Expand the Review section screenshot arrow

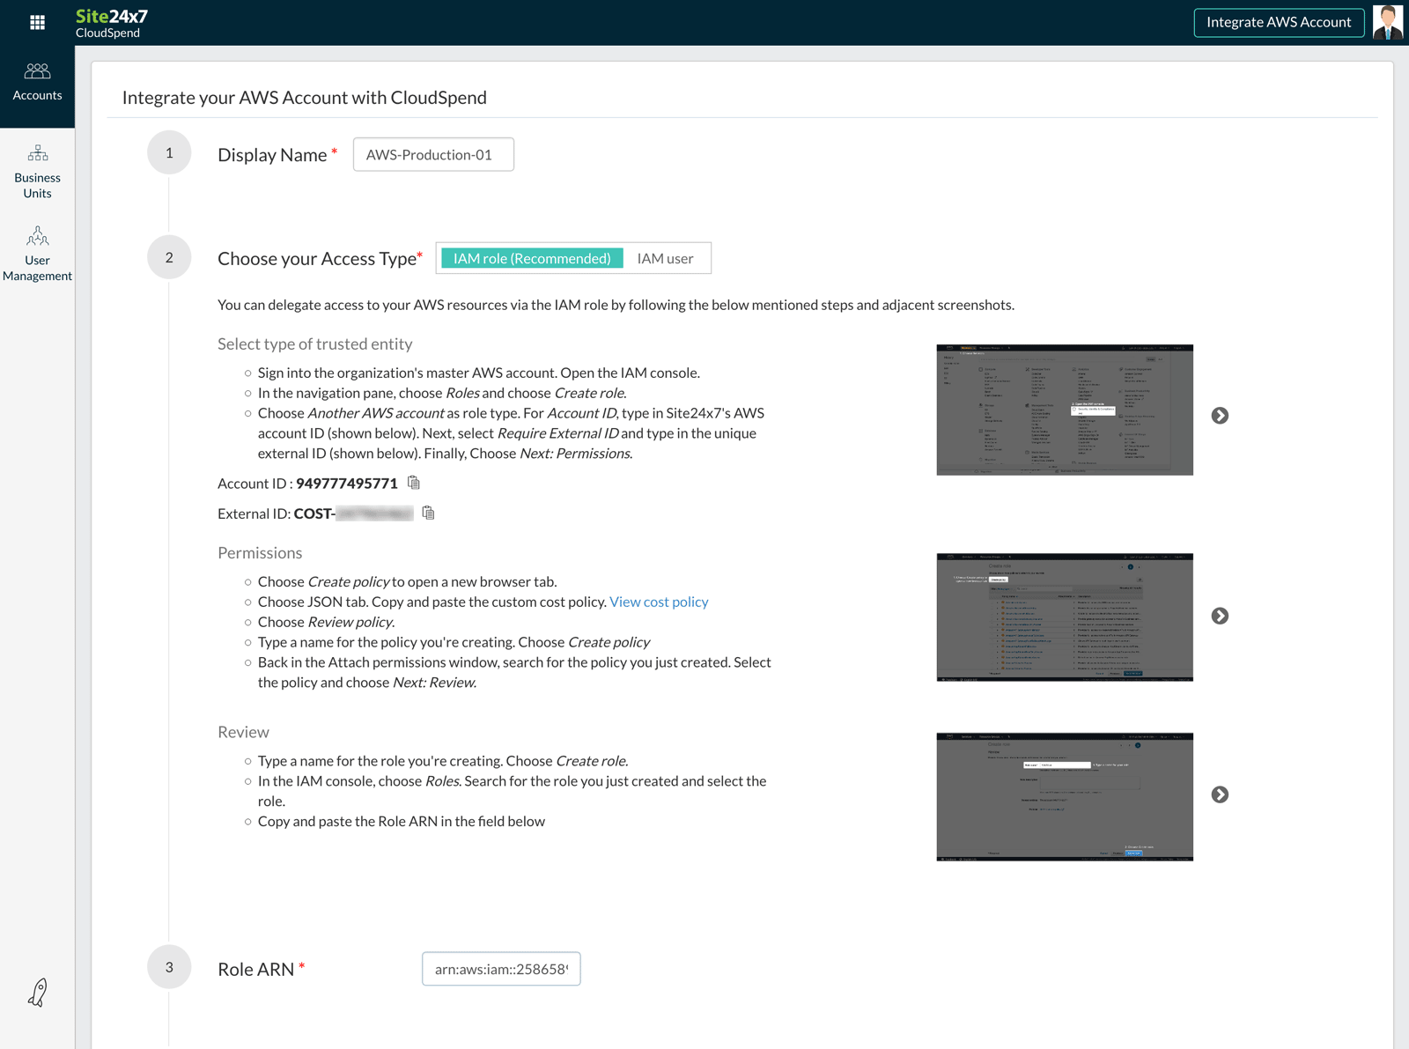click(x=1220, y=794)
